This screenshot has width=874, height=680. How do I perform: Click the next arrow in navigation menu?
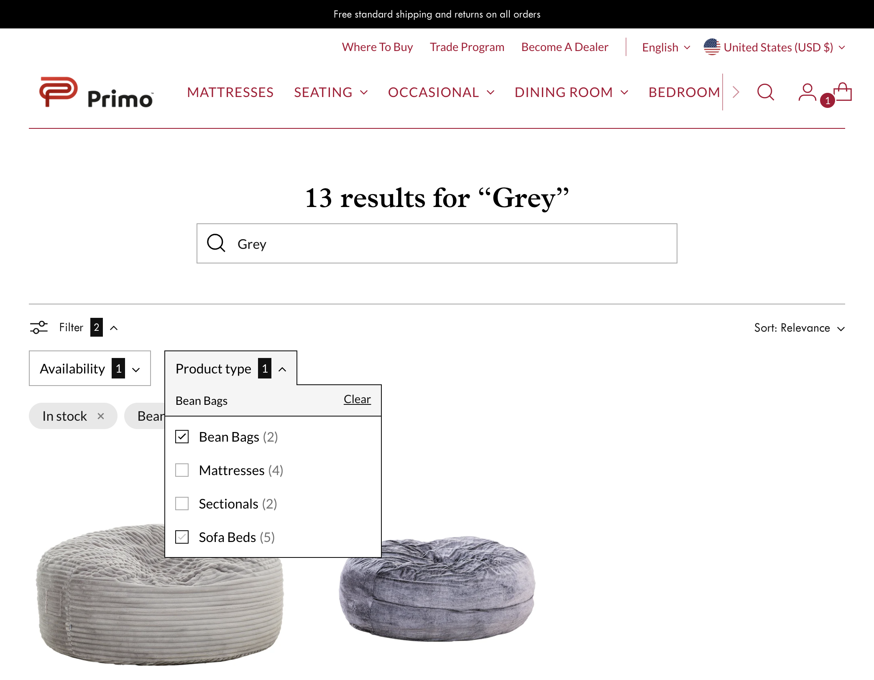[x=736, y=92]
